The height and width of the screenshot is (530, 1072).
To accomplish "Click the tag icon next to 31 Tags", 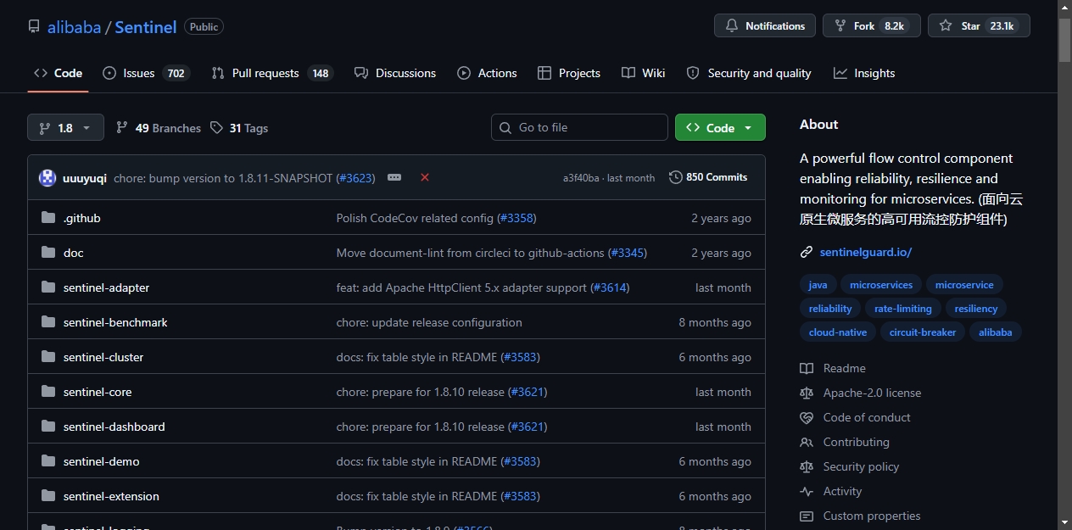I will [216, 127].
